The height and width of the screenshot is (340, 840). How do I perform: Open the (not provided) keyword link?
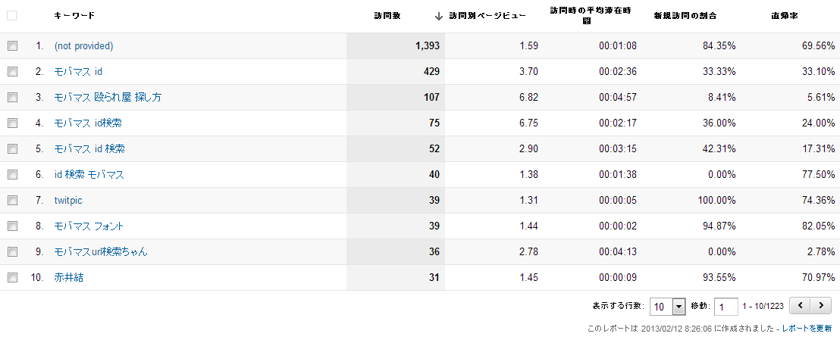point(83,46)
